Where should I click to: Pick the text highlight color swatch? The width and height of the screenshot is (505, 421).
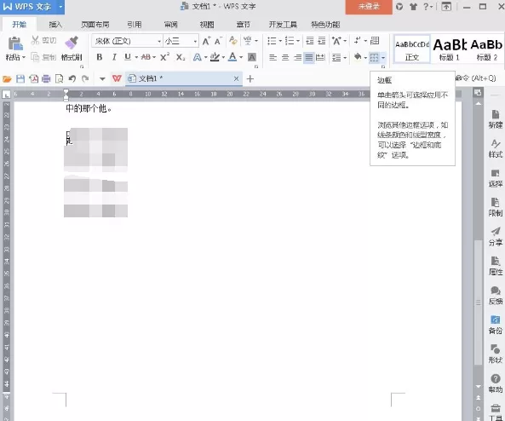coord(215,57)
